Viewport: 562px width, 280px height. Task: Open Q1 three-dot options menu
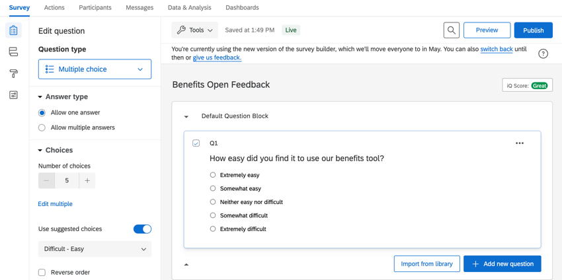tap(520, 143)
